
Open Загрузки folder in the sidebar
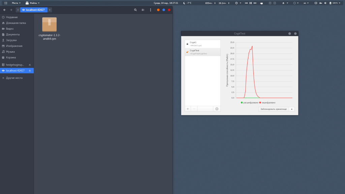[11, 40]
